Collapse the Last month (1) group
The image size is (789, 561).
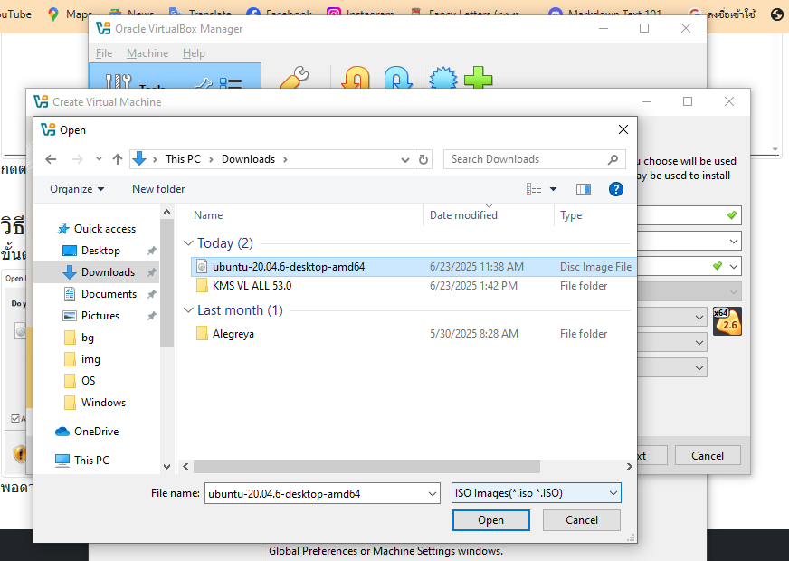[188, 310]
